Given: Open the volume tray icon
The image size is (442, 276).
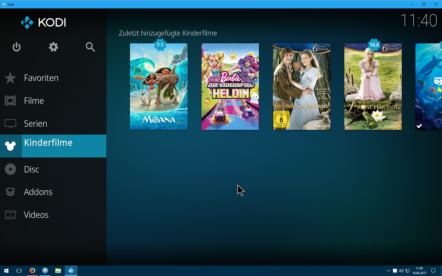Looking at the screenshot, I should pyautogui.click(x=401, y=271).
